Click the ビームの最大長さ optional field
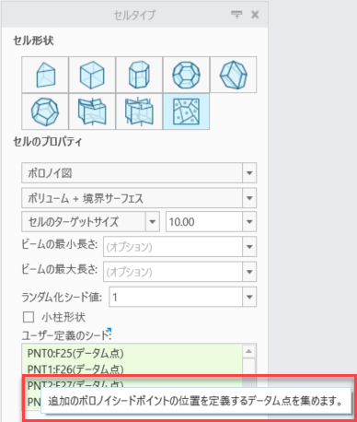 173,272
